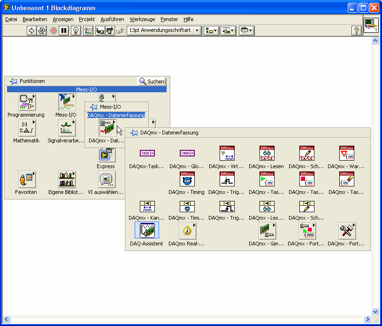The width and height of the screenshot is (382, 326).
Task: Expand the Align Objects dropdown
Action: click(x=211, y=30)
